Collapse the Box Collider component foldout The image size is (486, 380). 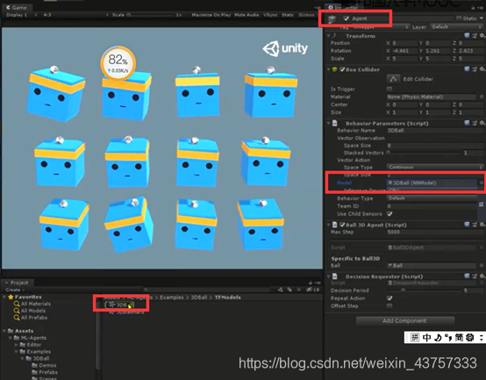329,69
